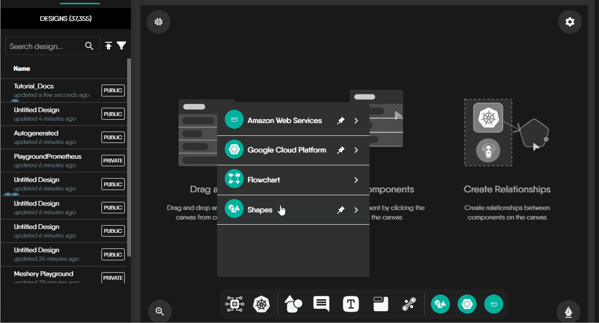Click the import design upload arrow icon
Screen dimensions: 599x323
click(109, 46)
